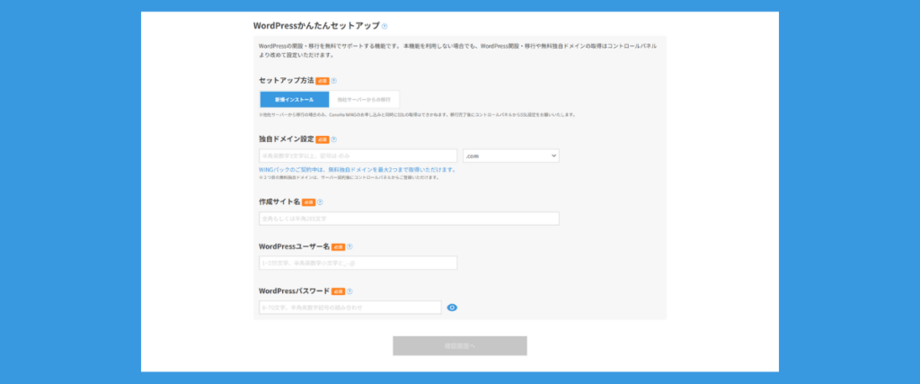Click the WordPressかんたんセットアップ heading

coord(316,26)
